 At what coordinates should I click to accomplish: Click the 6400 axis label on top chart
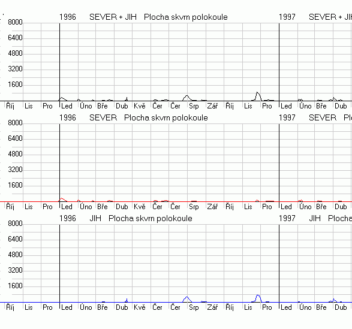pos(15,38)
